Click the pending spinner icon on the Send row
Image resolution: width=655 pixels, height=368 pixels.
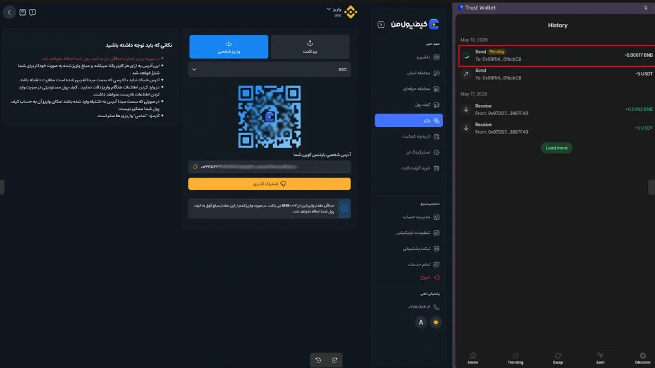pos(466,56)
